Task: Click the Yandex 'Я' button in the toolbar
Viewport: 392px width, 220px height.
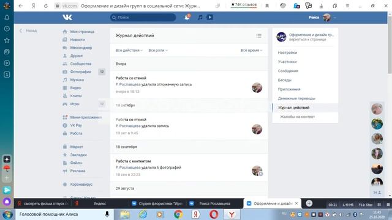Action: pyautogui.click(x=33, y=5)
